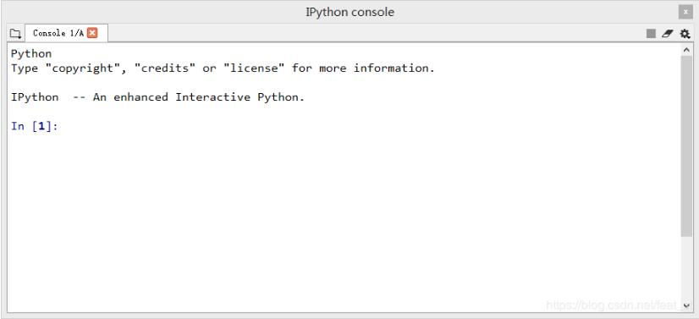The image size is (699, 319).
Task: Open the console options gear menu
Action: pos(685,33)
